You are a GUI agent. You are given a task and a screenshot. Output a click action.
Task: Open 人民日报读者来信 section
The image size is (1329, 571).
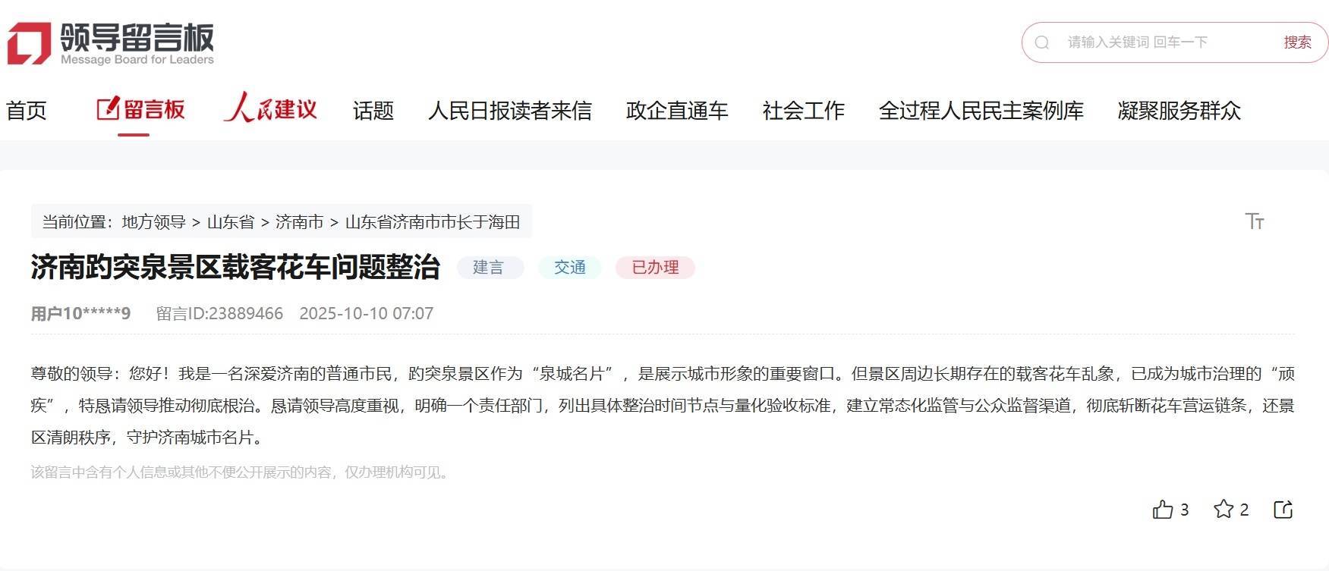click(x=510, y=111)
